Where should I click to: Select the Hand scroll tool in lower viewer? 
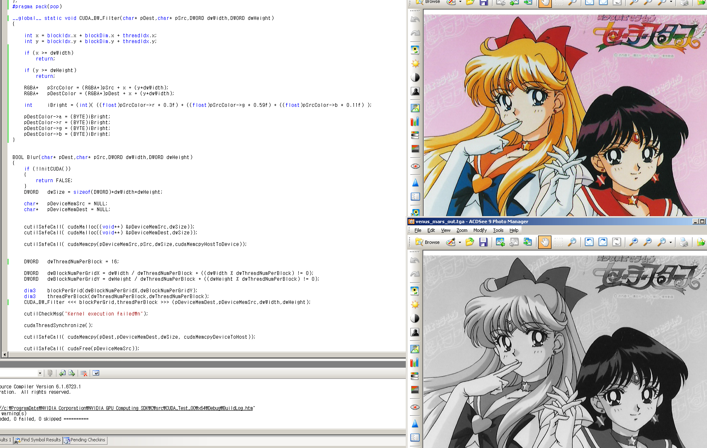tap(544, 242)
